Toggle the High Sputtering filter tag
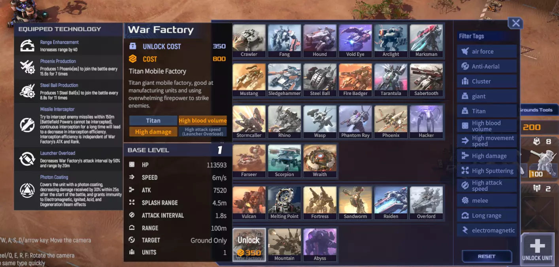This screenshot has width=559, height=267. (487, 171)
